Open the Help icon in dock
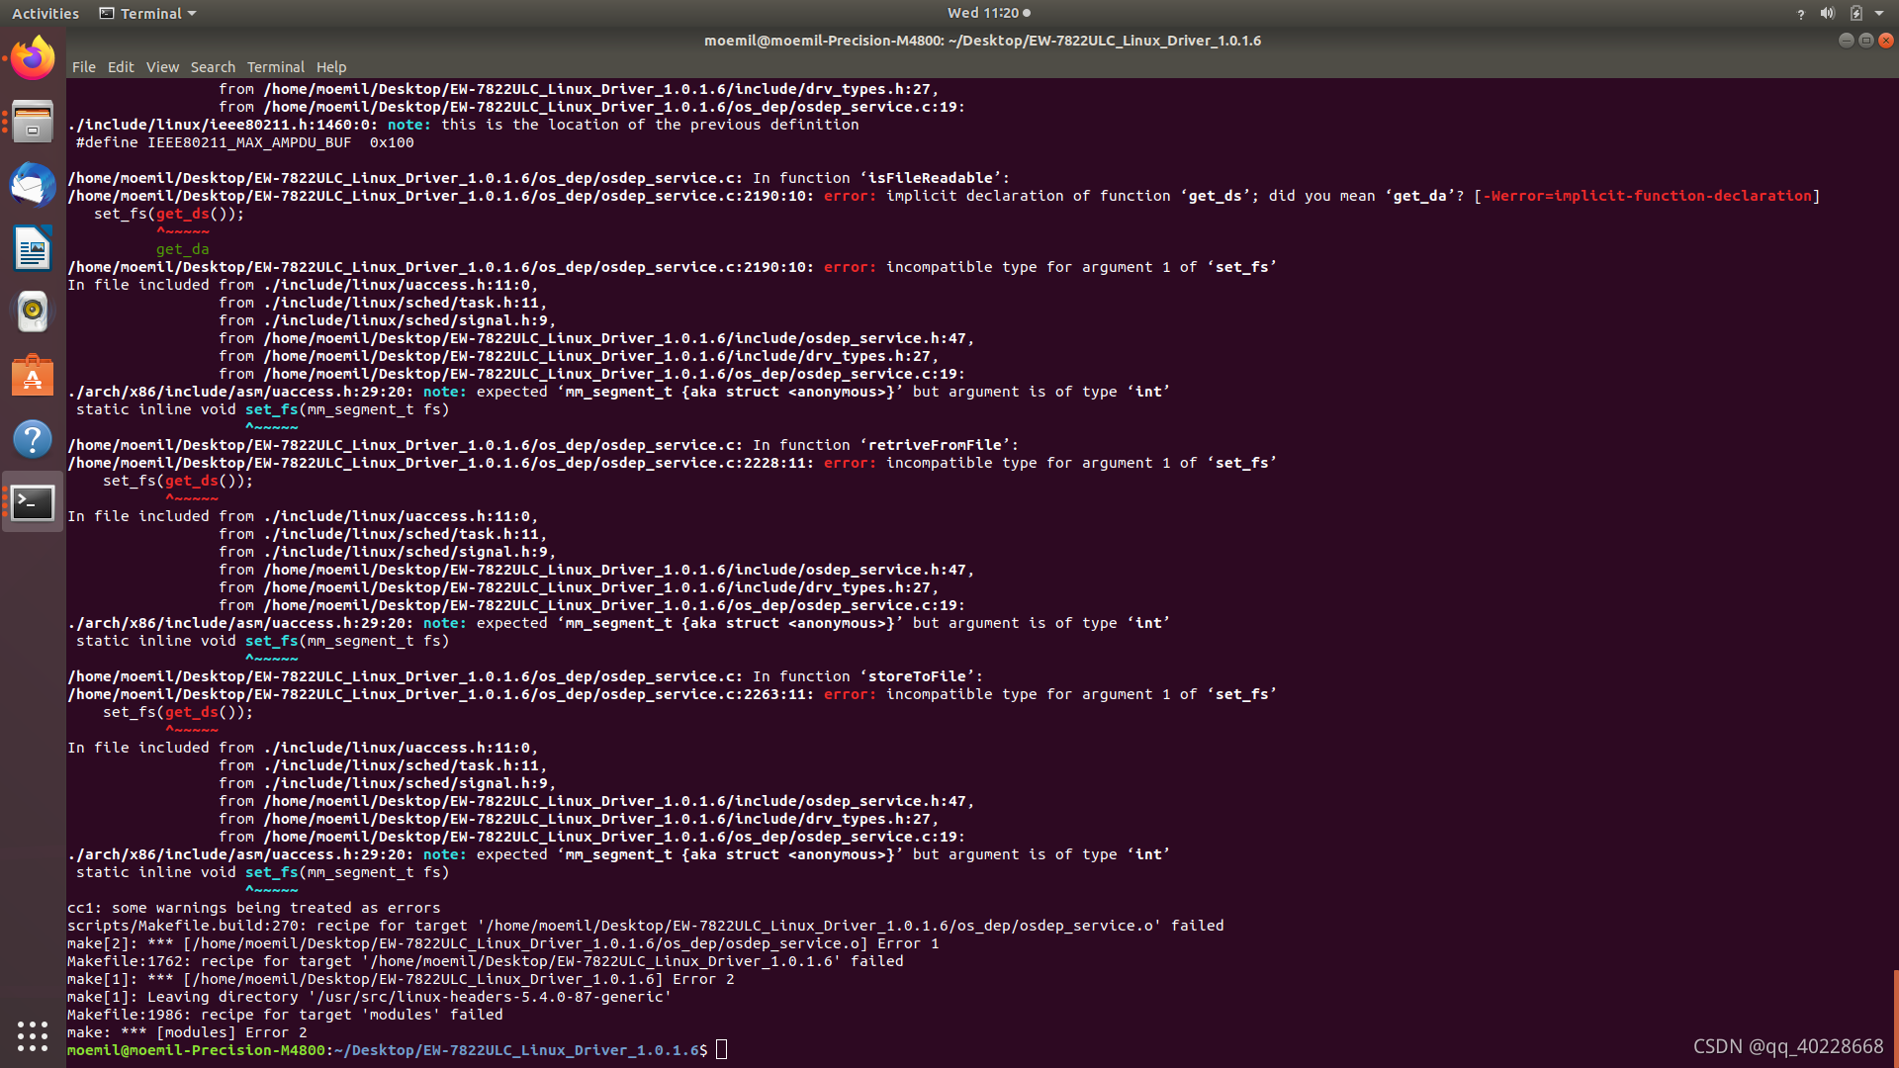Image resolution: width=1899 pixels, height=1068 pixels. (x=33, y=439)
